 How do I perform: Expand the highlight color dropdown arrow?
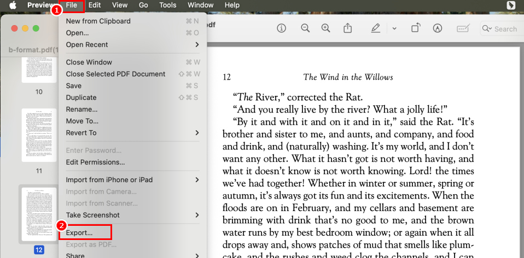(394, 29)
